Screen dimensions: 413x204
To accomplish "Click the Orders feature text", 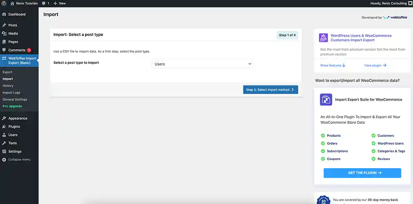I will point(332,143).
